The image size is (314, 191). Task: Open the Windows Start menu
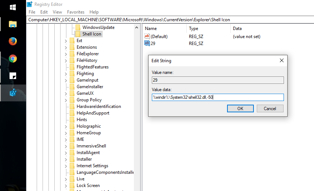(13, 8)
